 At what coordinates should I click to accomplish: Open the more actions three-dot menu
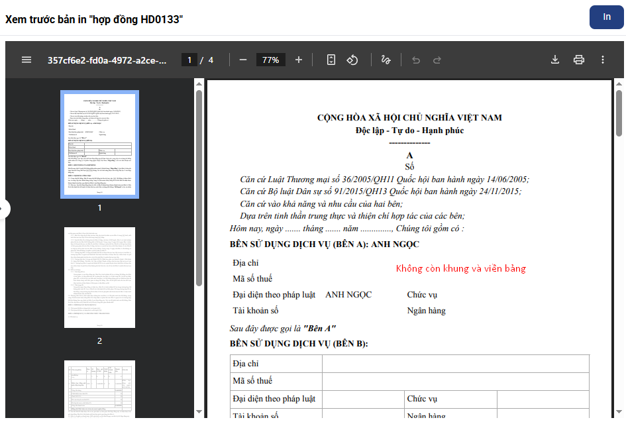603,60
